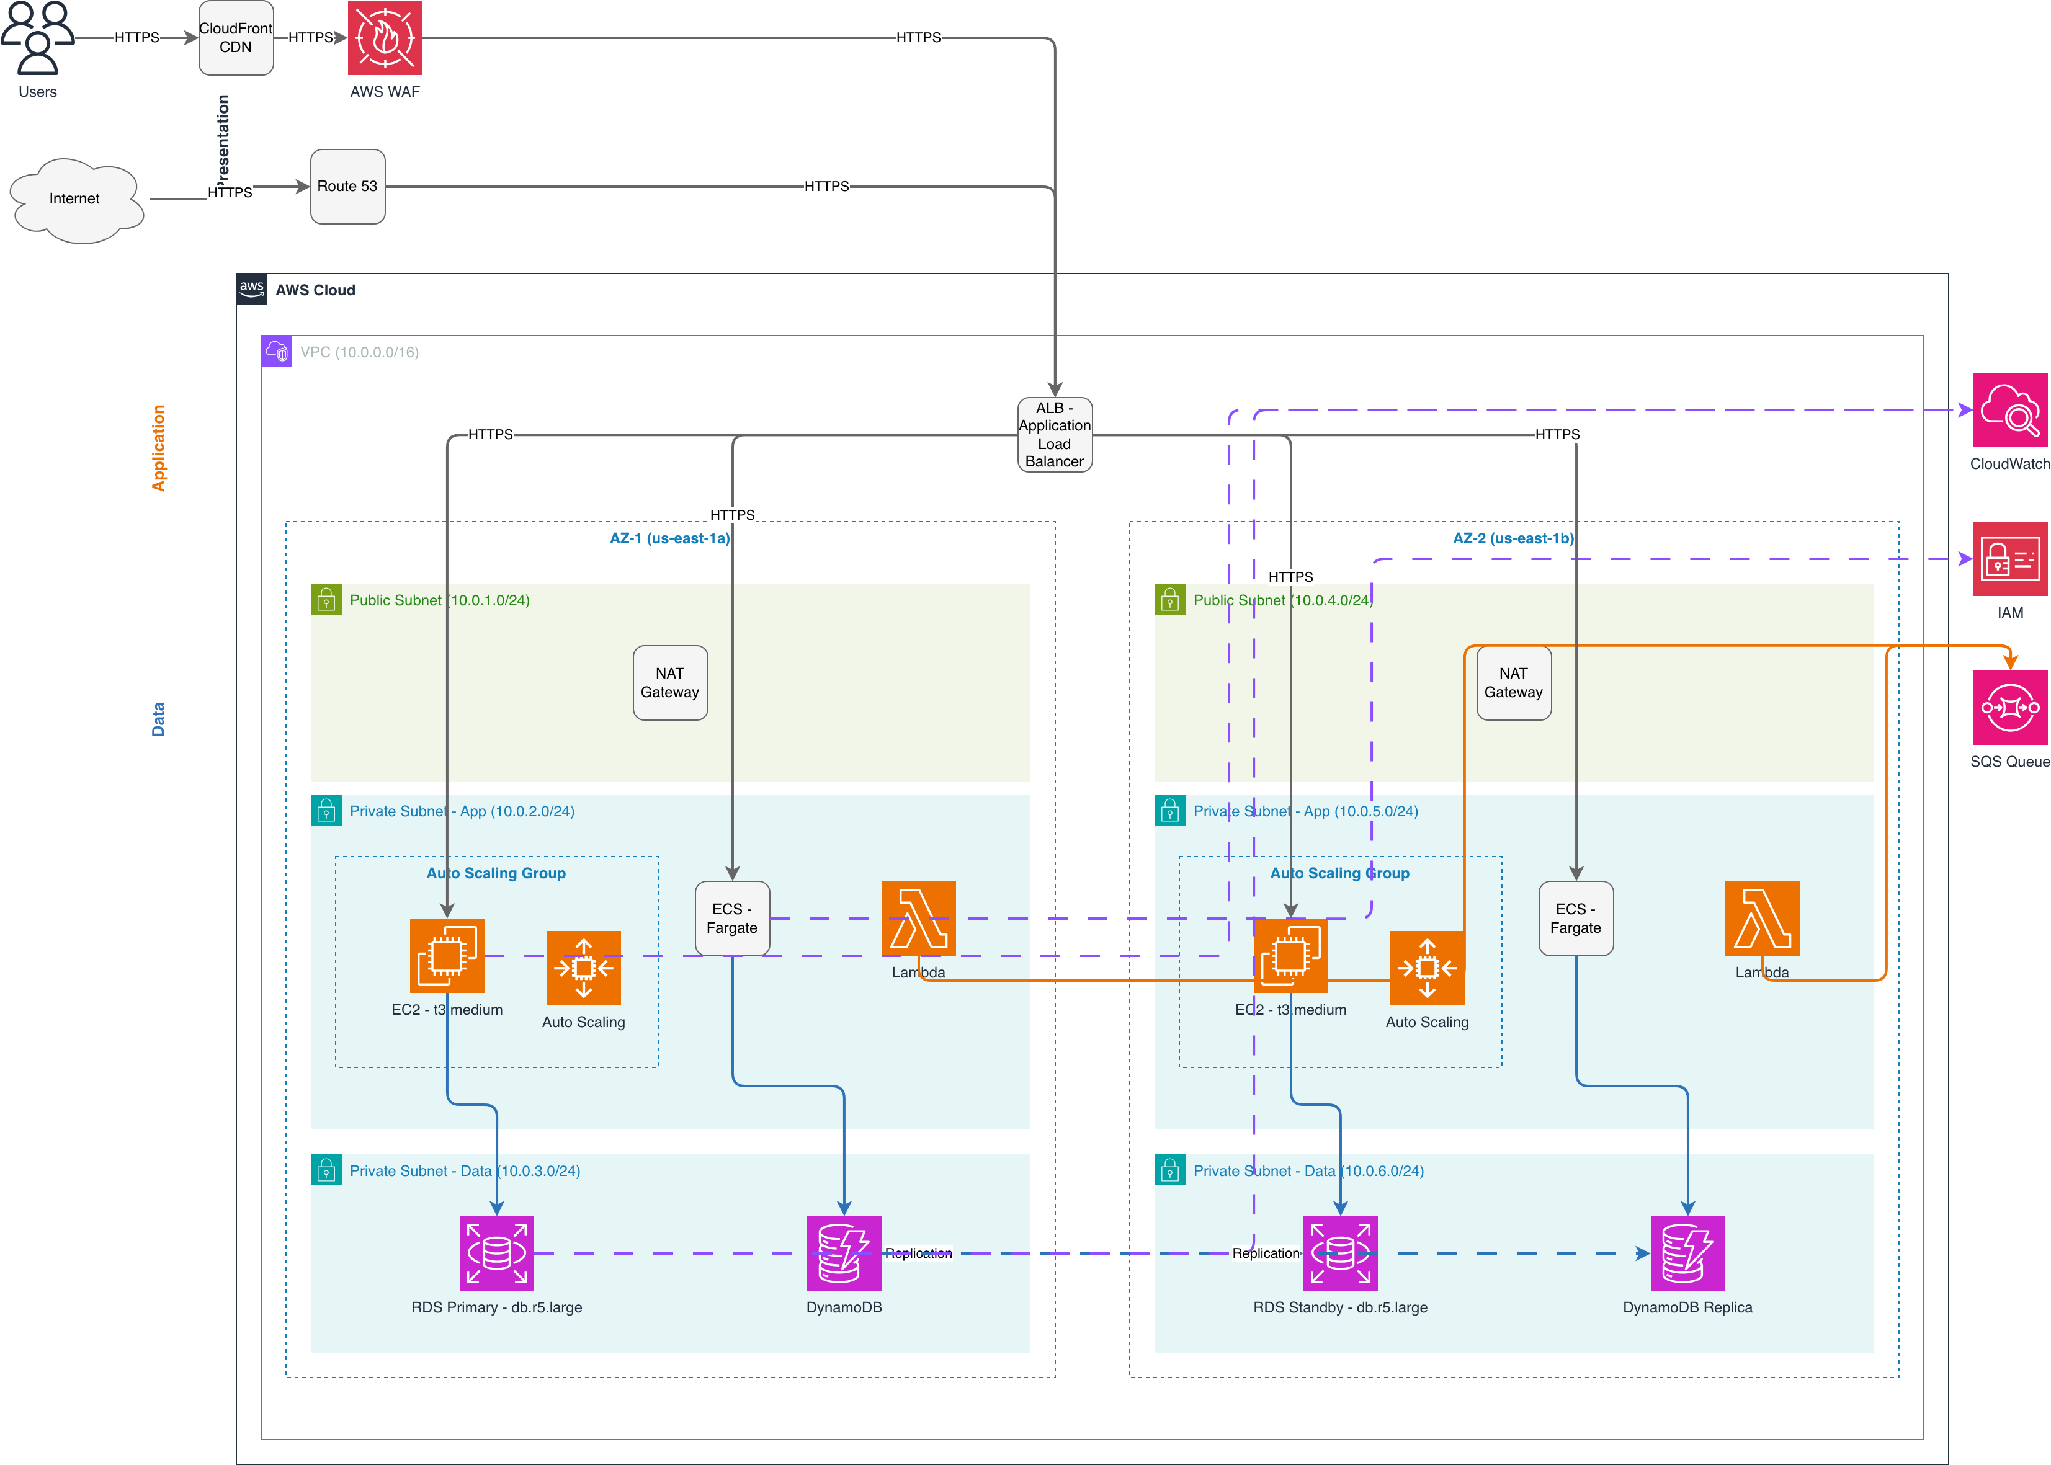
Task: Click the AZ-1 (us-east-1a) label
Action: (669, 538)
